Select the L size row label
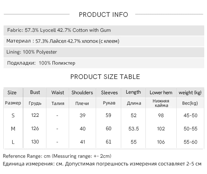207x174 pixels. (13, 142)
